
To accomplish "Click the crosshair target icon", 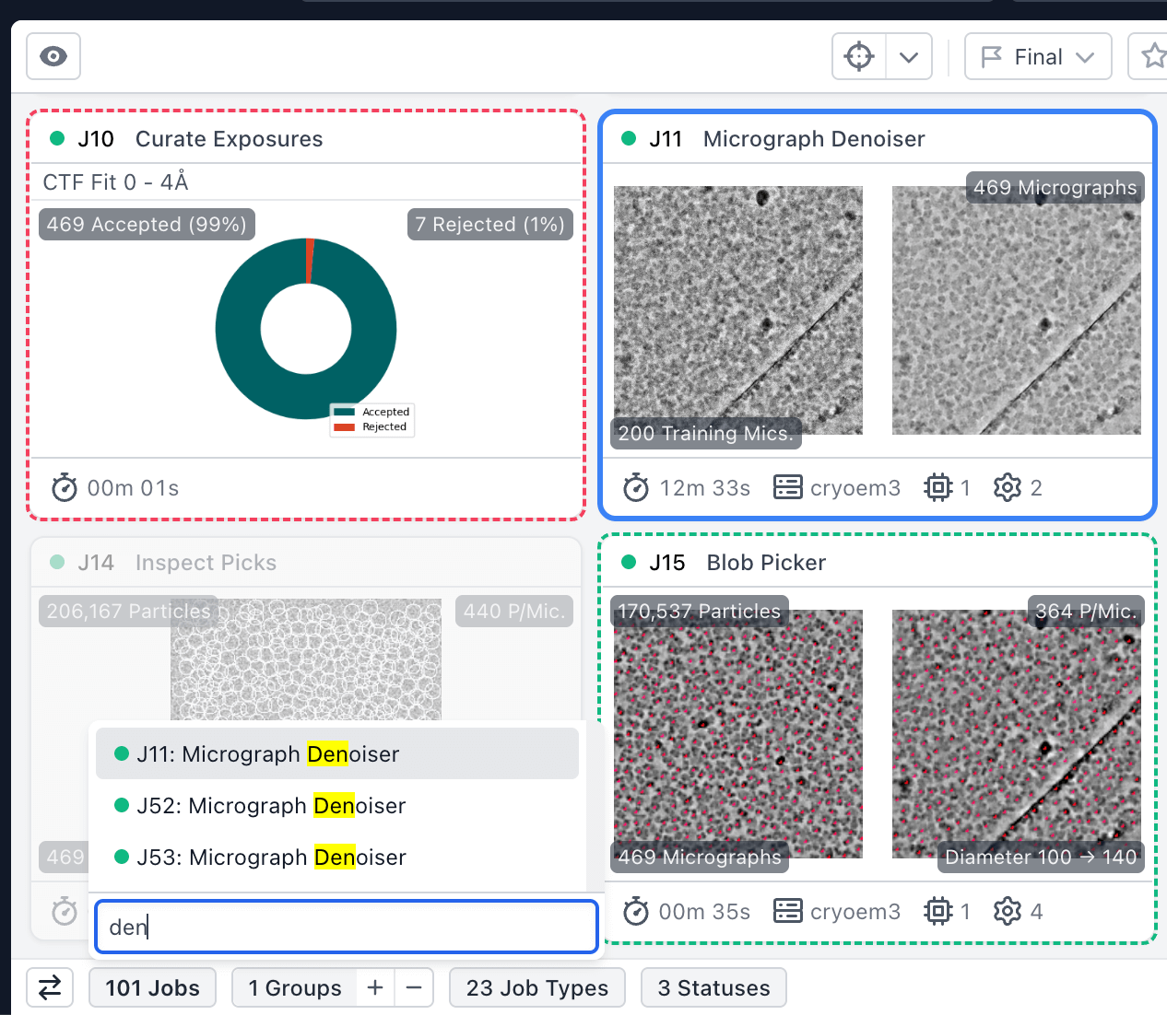I will (859, 57).
